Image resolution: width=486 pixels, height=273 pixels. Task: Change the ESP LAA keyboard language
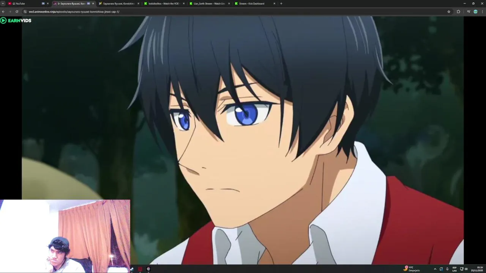click(454, 269)
